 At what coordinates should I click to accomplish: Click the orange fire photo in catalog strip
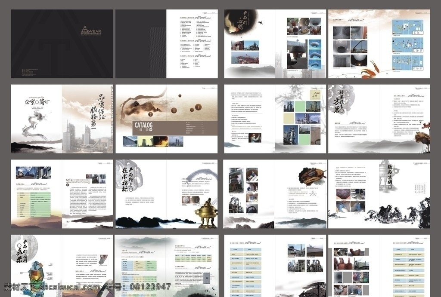coord(160,141)
